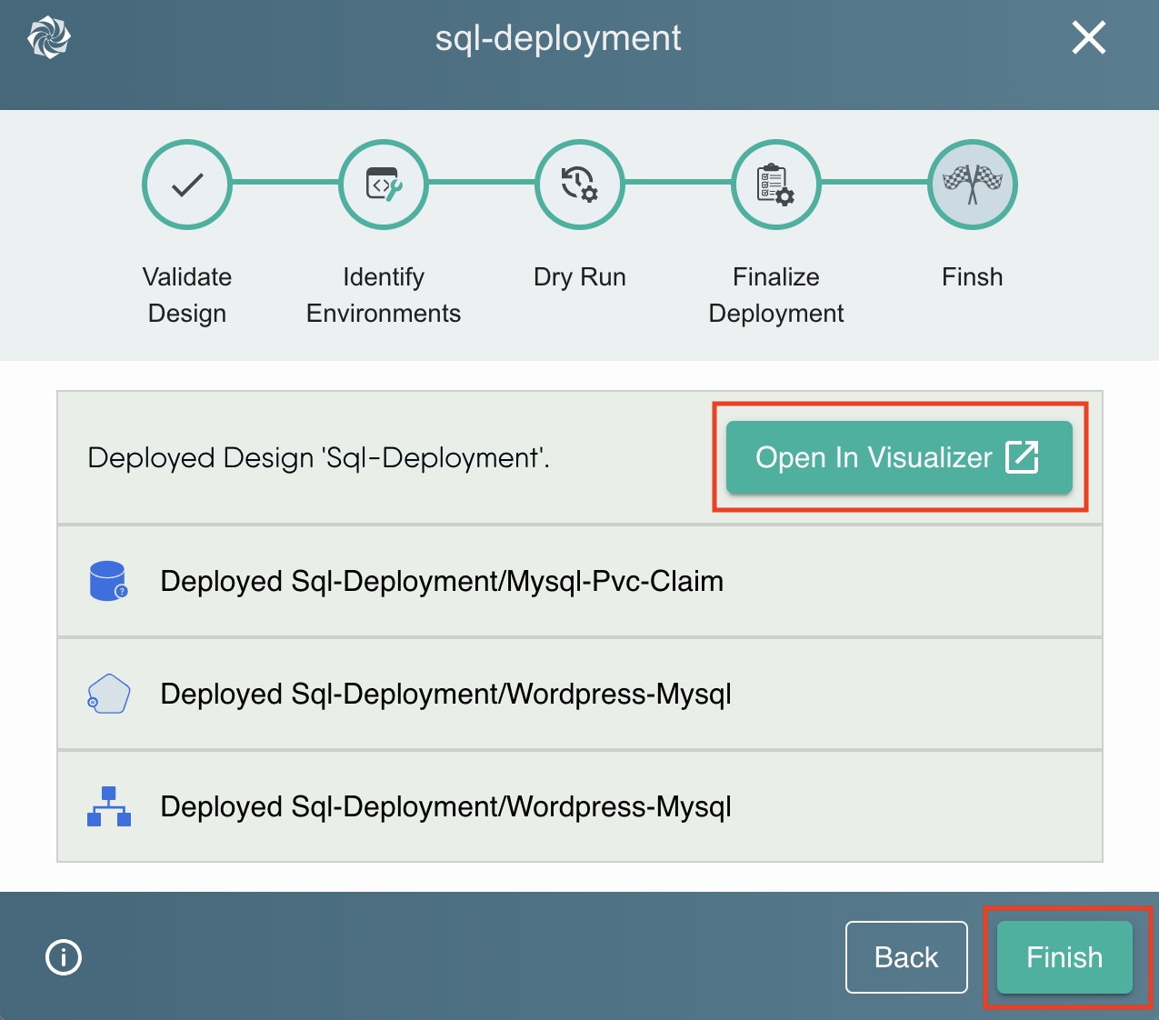The image size is (1159, 1020).
Task: Close the sql-deployment wizard dialog
Action: tap(1088, 37)
